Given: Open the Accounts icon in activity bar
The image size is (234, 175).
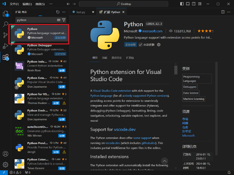Looking at the screenshot, I should 6,154.
